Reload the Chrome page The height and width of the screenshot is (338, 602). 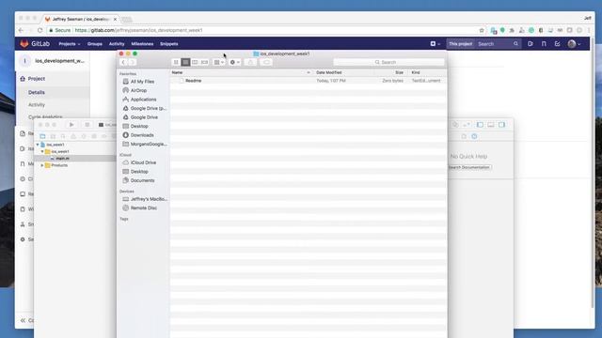[40, 30]
